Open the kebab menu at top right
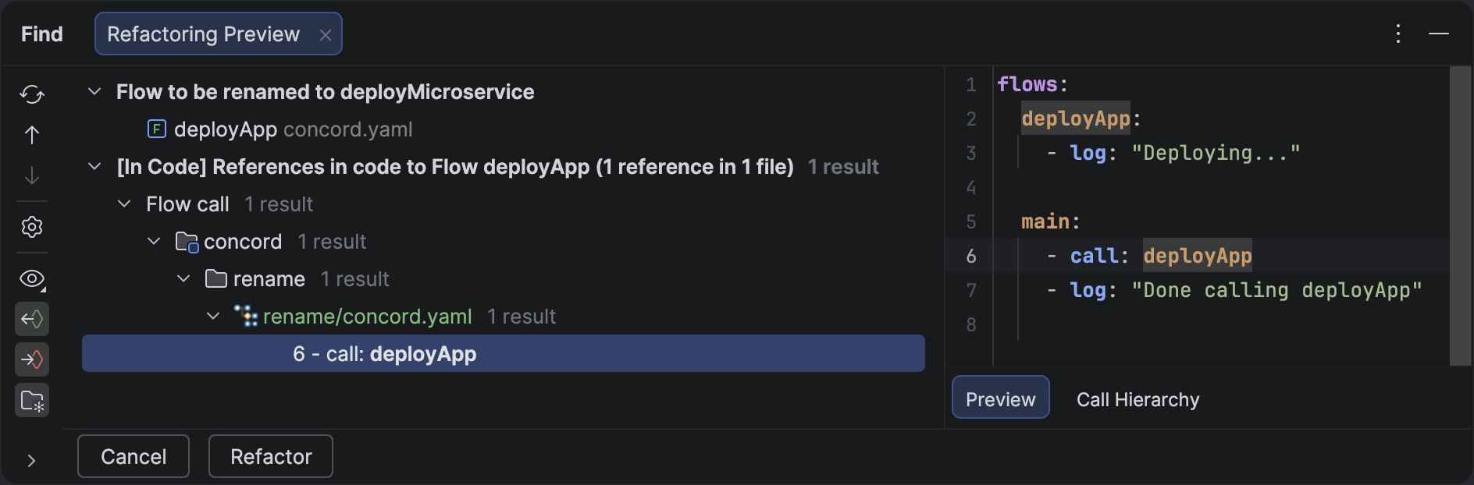The height and width of the screenshot is (485, 1474). [x=1397, y=34]
